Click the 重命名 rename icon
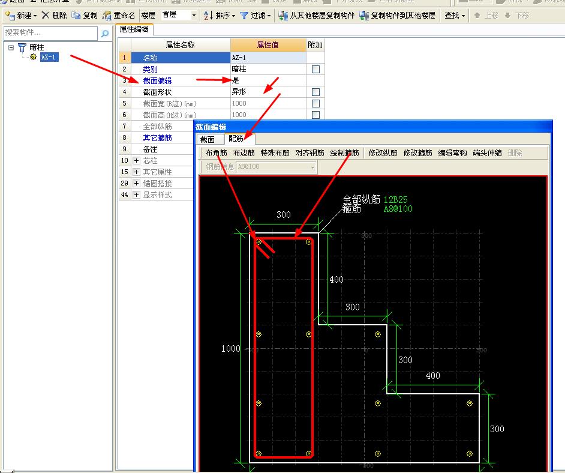565x473 pixels. [107, 16]
